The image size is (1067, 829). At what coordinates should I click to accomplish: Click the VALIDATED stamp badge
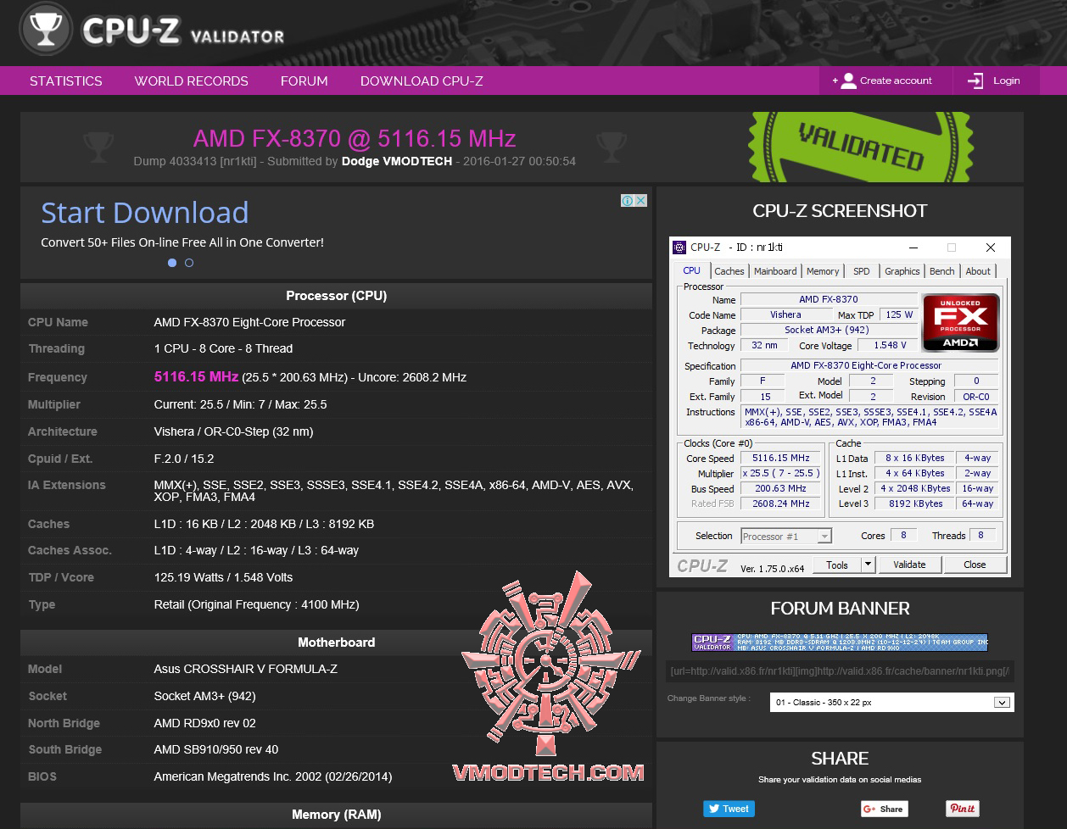coord(860,147)
